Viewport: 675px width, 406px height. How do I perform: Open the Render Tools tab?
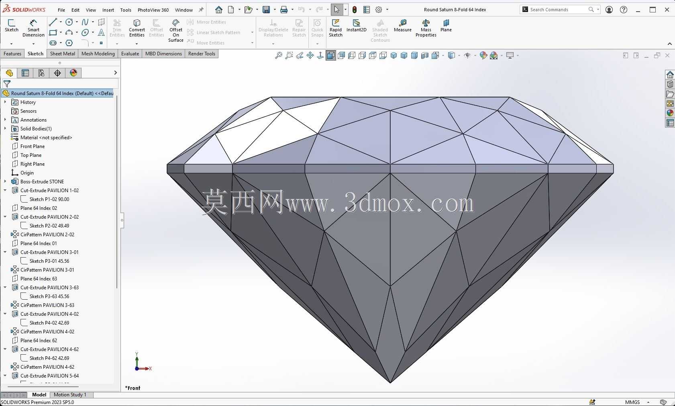pyautogui.click(x=202, y=54)
